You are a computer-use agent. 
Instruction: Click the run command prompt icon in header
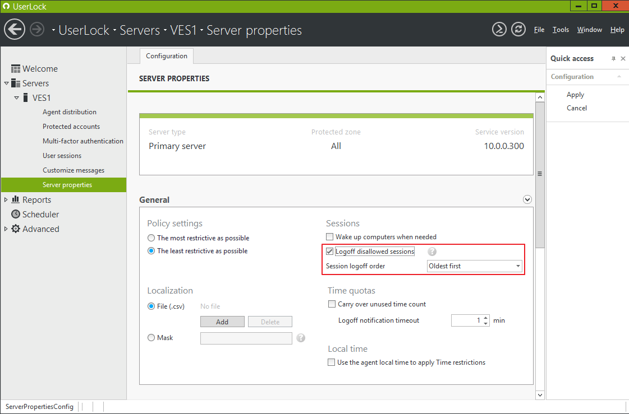click(499, 29)
